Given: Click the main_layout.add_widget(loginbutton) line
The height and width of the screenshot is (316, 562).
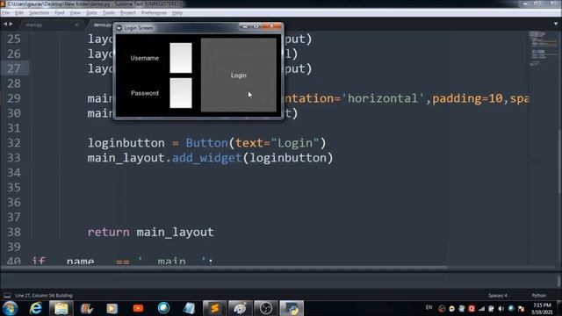Looking at the screenshot, I should click(x=210, y=158).
